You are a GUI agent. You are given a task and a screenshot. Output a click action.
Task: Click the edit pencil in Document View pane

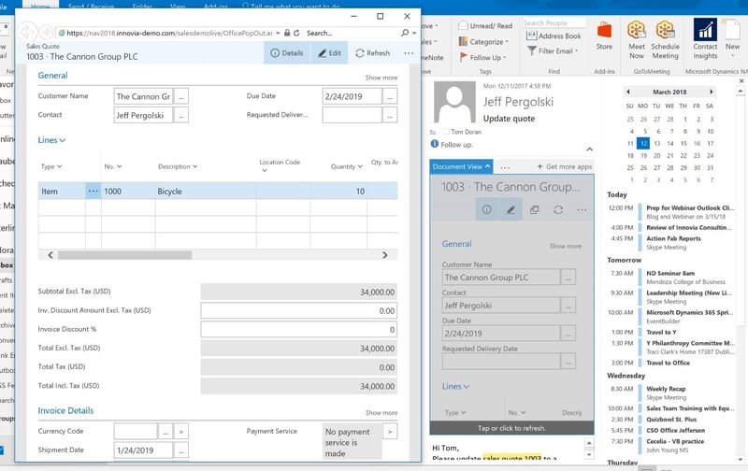(x=511, y=209)
